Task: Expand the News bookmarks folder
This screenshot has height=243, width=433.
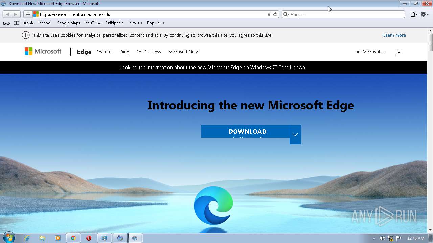Action: [x=136, y=23]
